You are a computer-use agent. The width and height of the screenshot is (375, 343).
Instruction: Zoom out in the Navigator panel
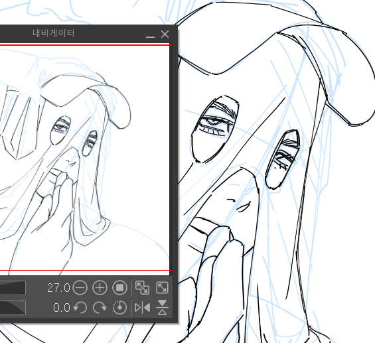click(x=80, y=287)
